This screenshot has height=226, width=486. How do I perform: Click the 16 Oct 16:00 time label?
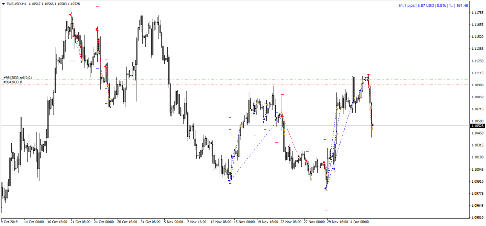coord(57,222)
